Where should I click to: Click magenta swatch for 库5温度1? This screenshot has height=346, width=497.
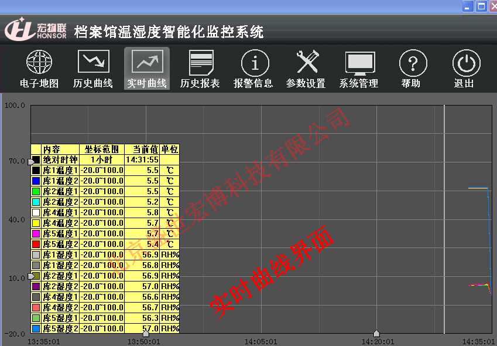[36, 233]
